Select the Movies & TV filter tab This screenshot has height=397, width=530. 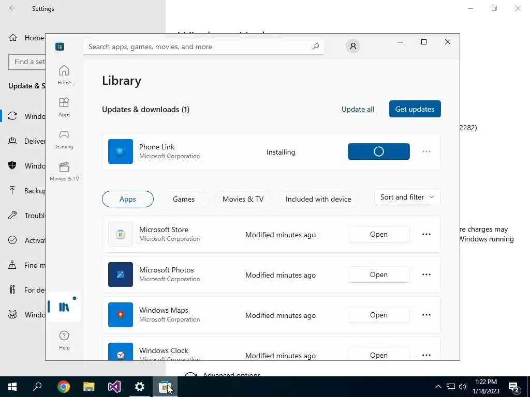243,199
